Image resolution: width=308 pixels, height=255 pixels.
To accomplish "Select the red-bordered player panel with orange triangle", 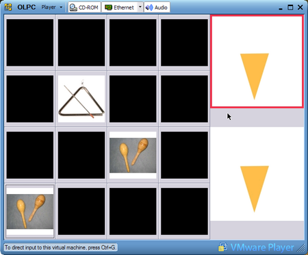I will (x=257, y=61).
